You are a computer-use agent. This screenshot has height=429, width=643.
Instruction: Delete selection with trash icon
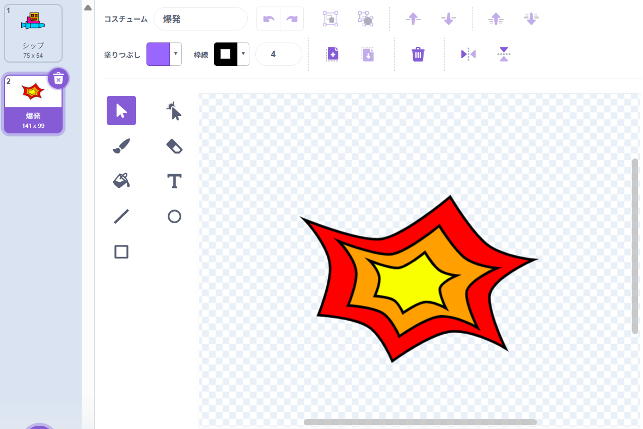(418, 54)
